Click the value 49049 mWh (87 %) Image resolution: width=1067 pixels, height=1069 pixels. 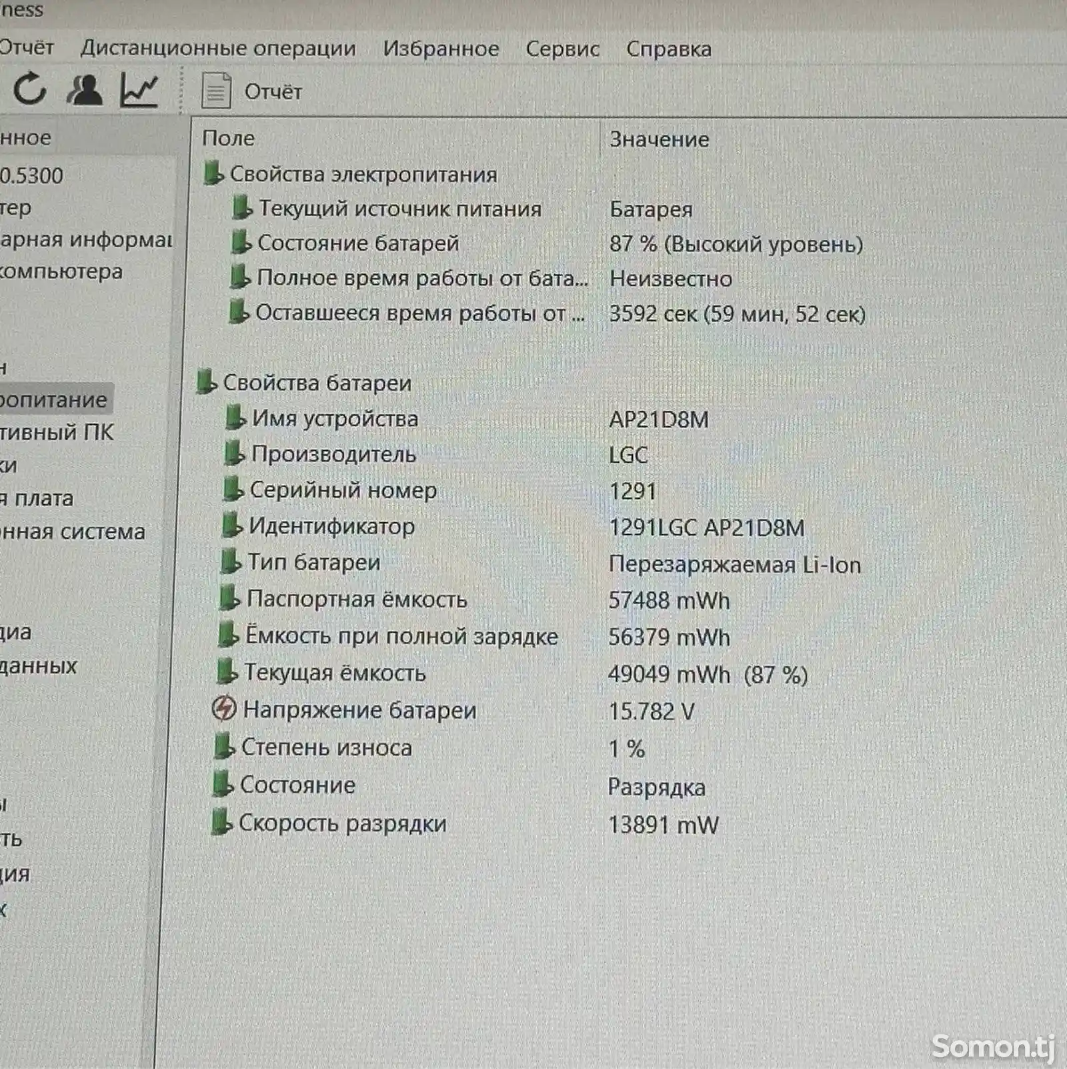pos(708,674)
